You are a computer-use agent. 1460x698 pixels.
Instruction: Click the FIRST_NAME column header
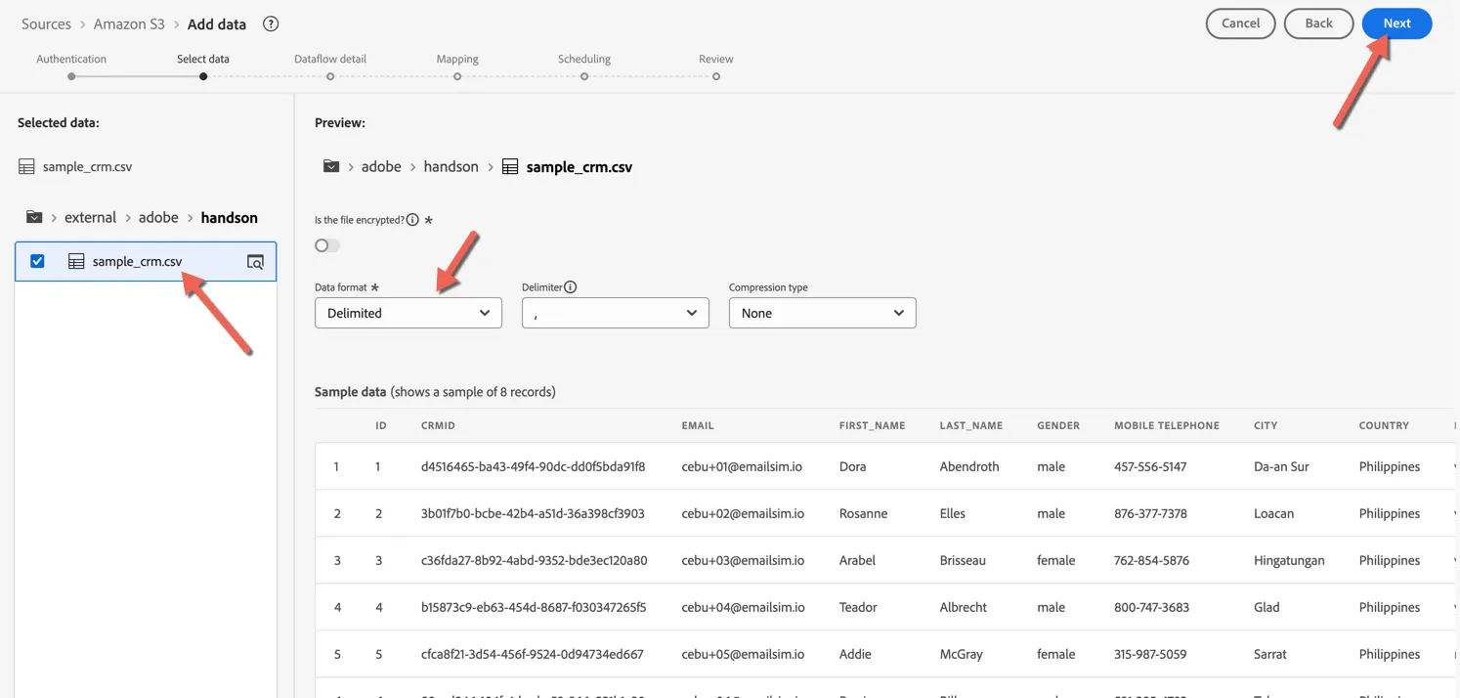872,425
